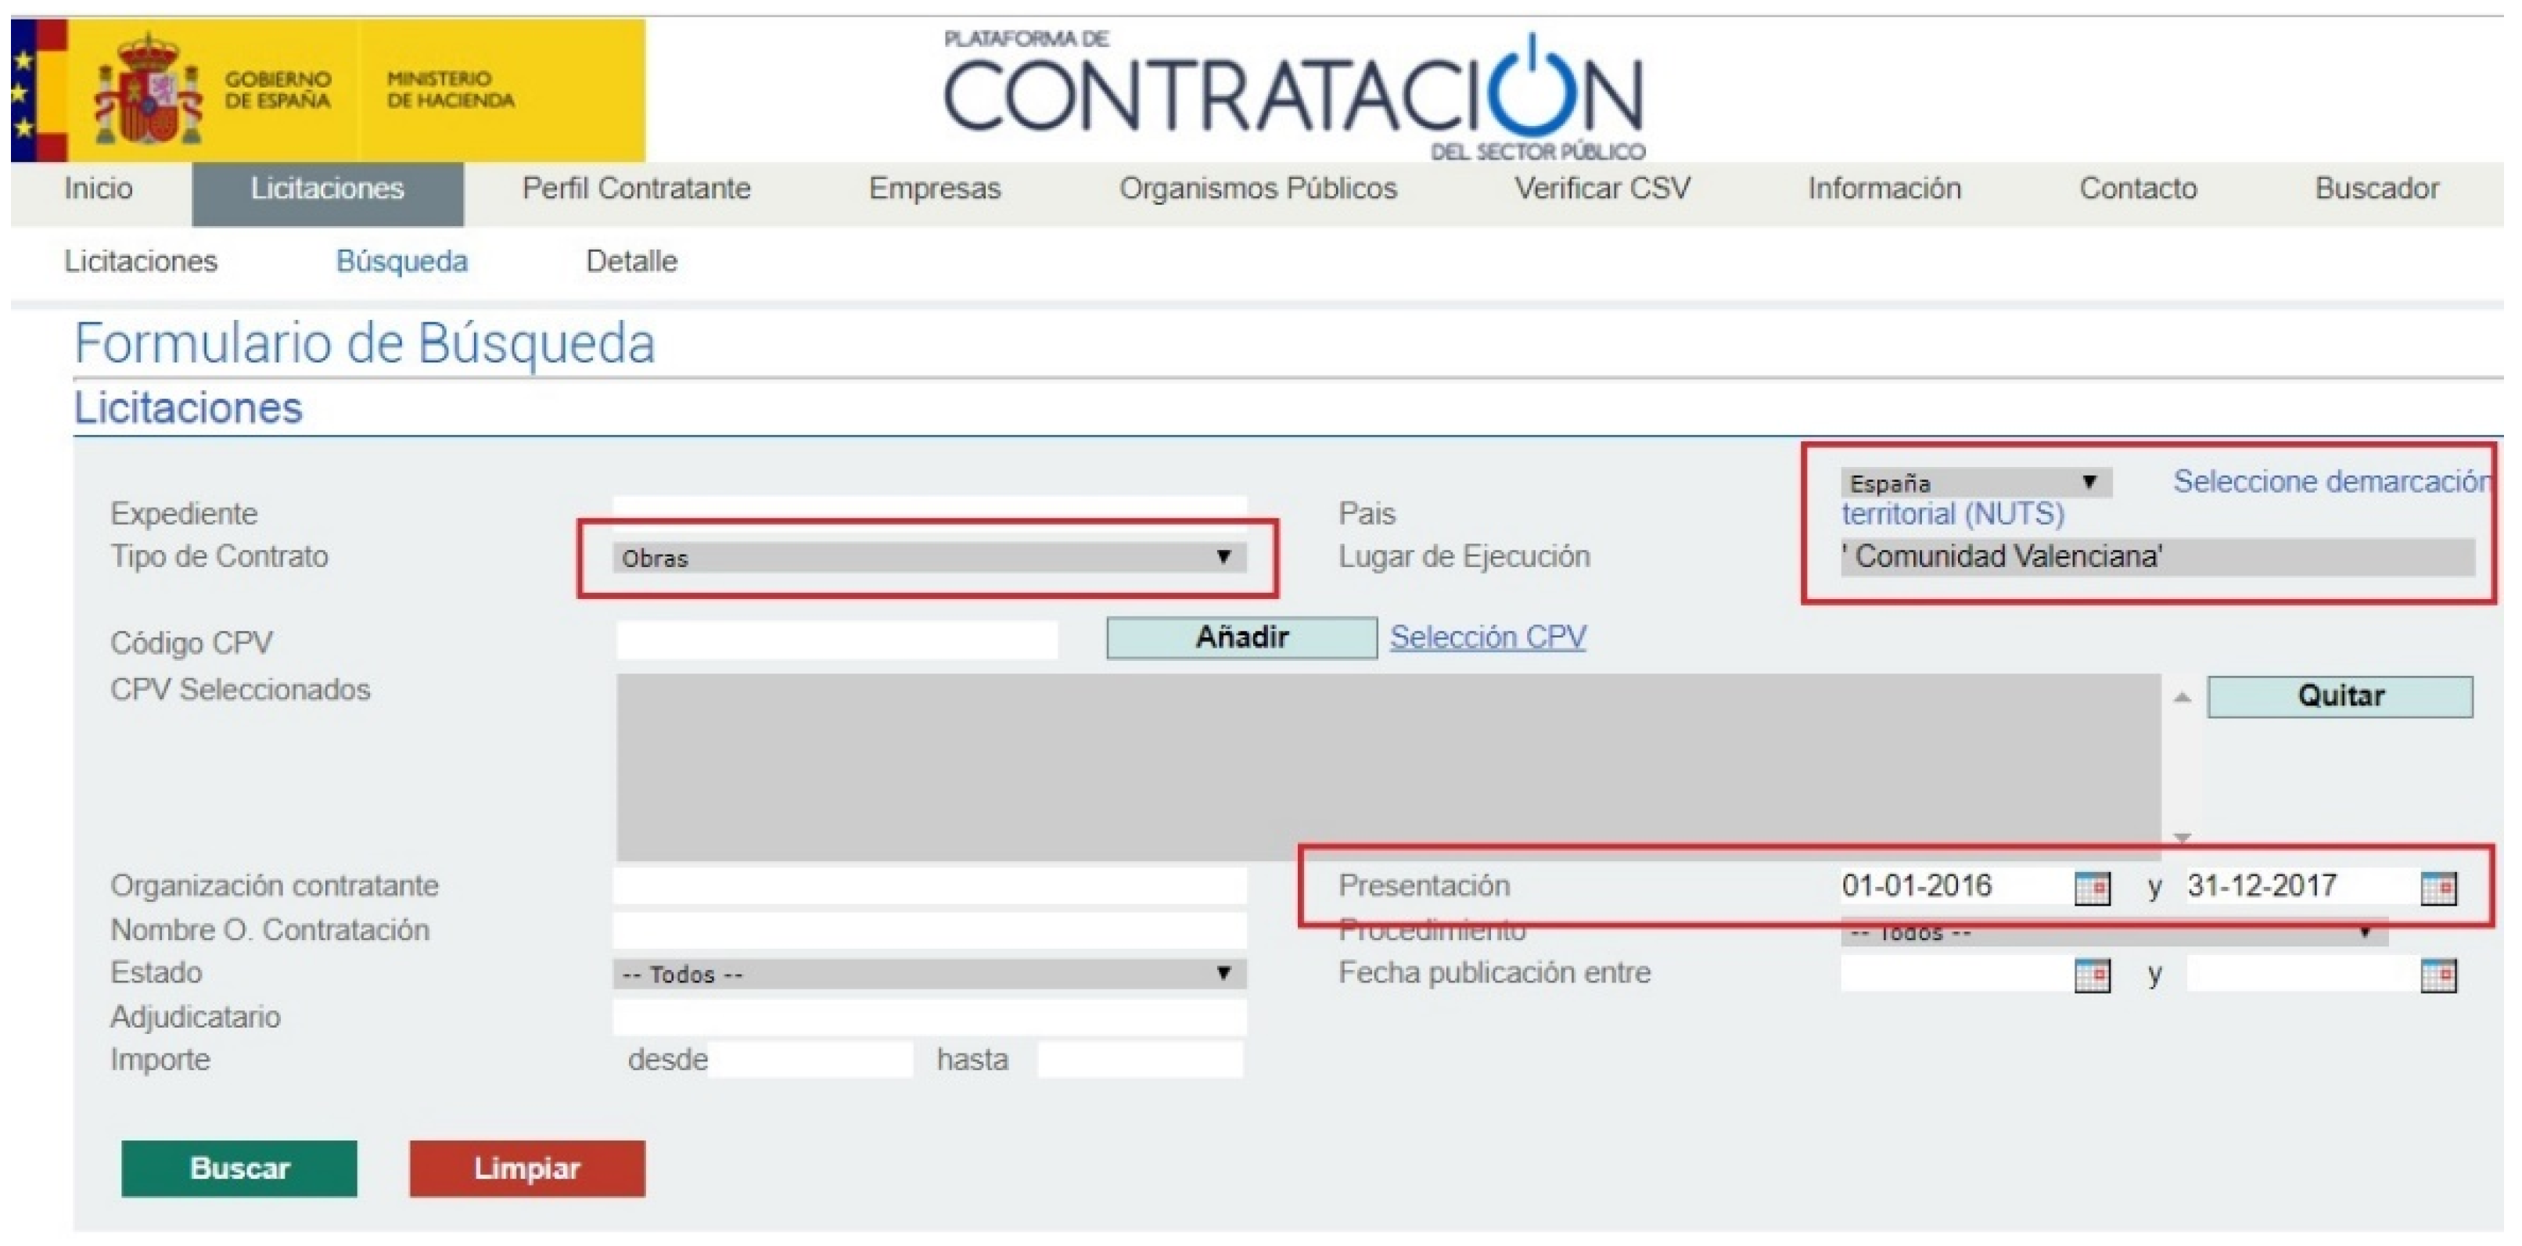Open calendar for Fecha publicación start date
The image size is (2522, 1246).
point(2091,975)
